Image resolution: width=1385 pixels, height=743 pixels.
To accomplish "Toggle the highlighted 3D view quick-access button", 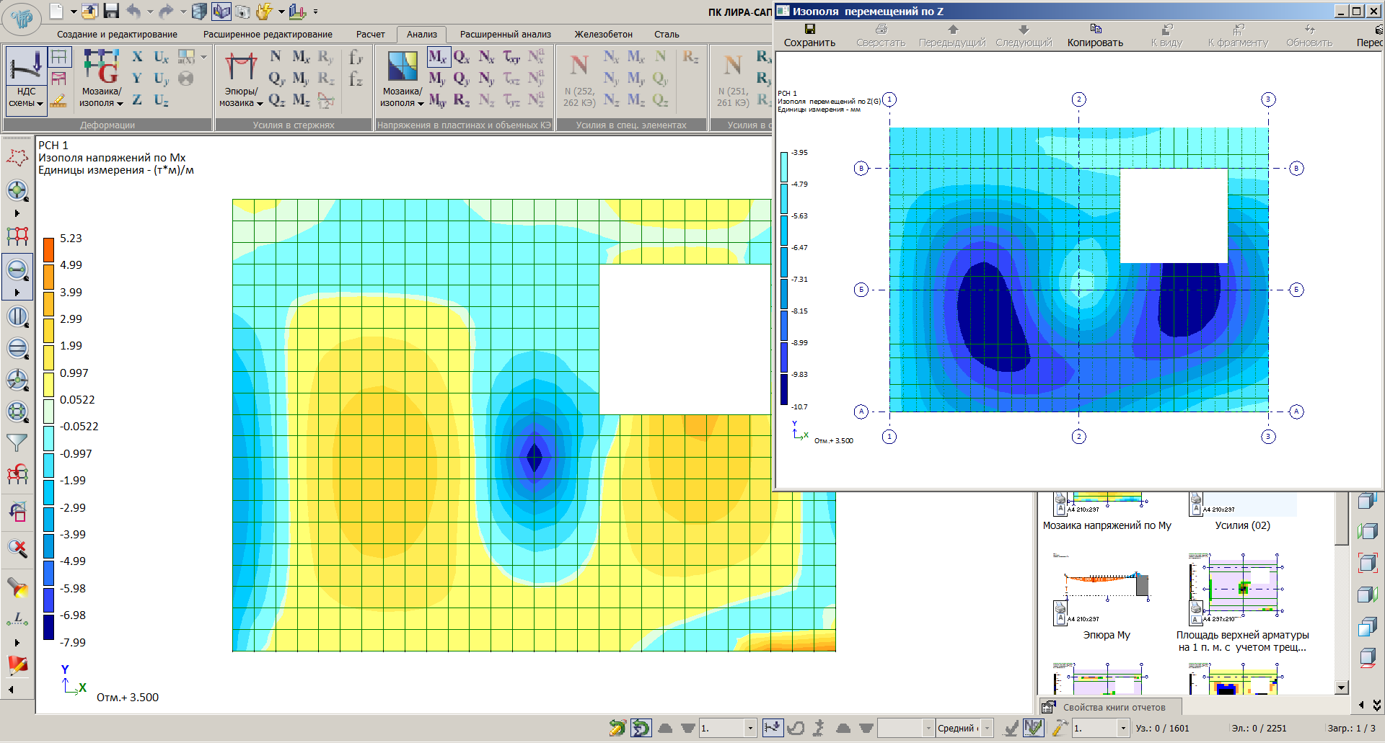I will [x=221, y=11].
